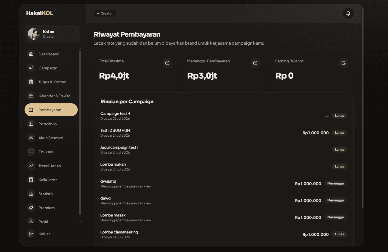The image size is (388, 252).
Task: Click the Total Diterima checkmark icon
Action: pyautogui.click(x=167, y=63)
